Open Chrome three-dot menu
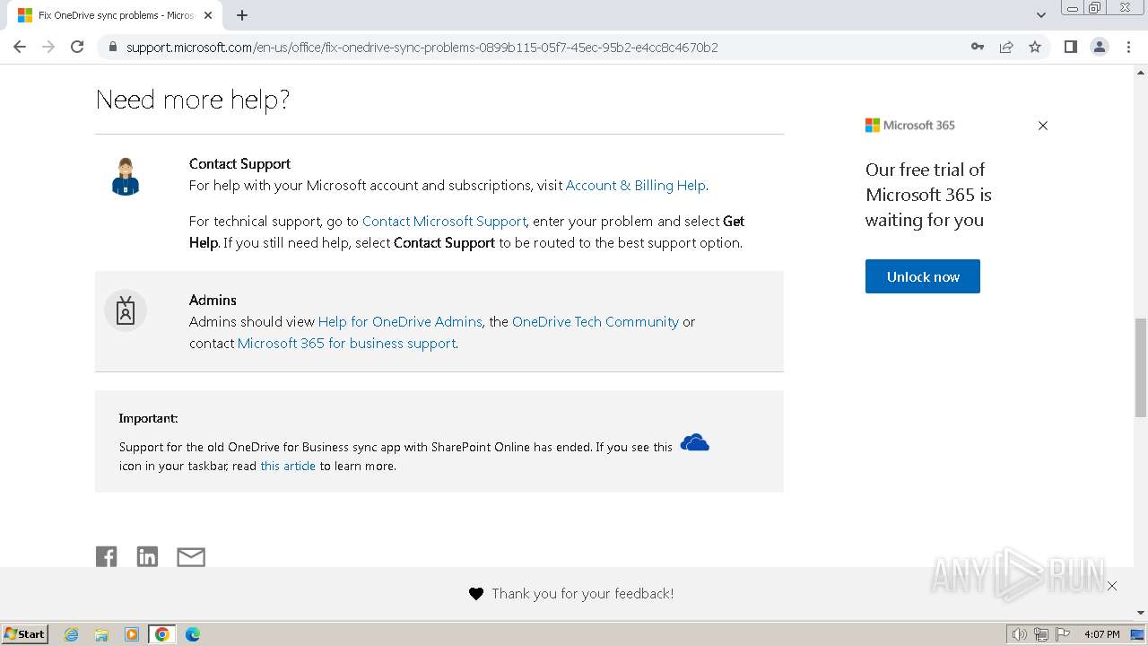The image size is (1148, 646). coord(1128,47)
